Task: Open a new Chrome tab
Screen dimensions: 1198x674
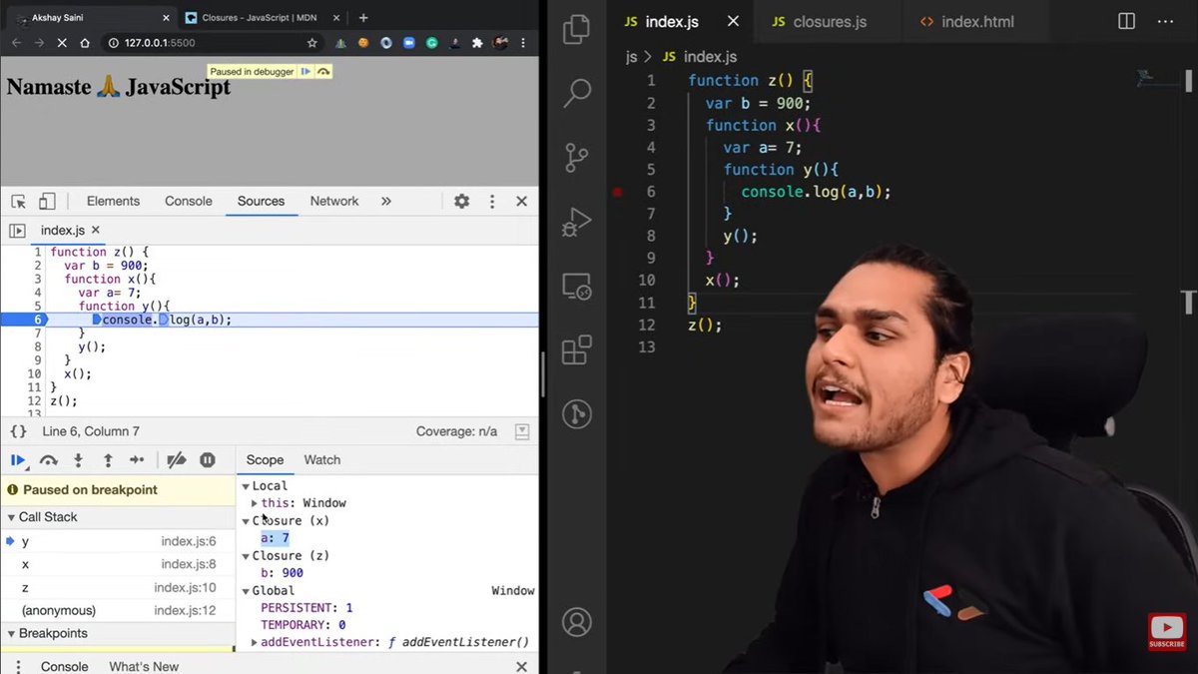Action: pos(363,17)
